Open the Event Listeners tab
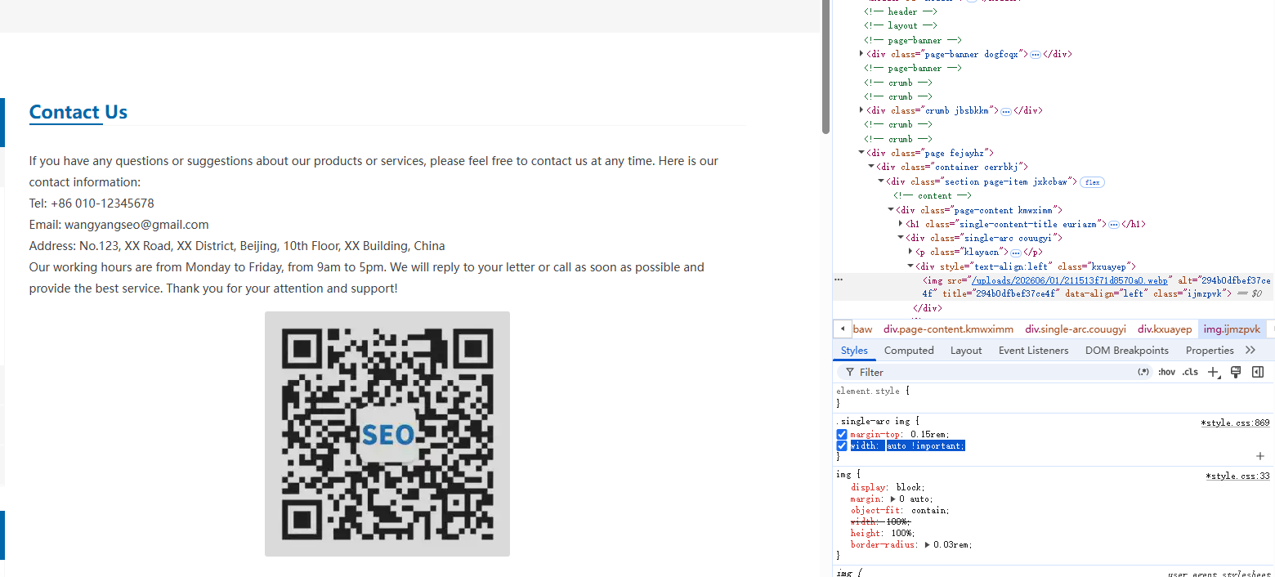This screenshot has height=577, width=1275. coord(1033,350)
